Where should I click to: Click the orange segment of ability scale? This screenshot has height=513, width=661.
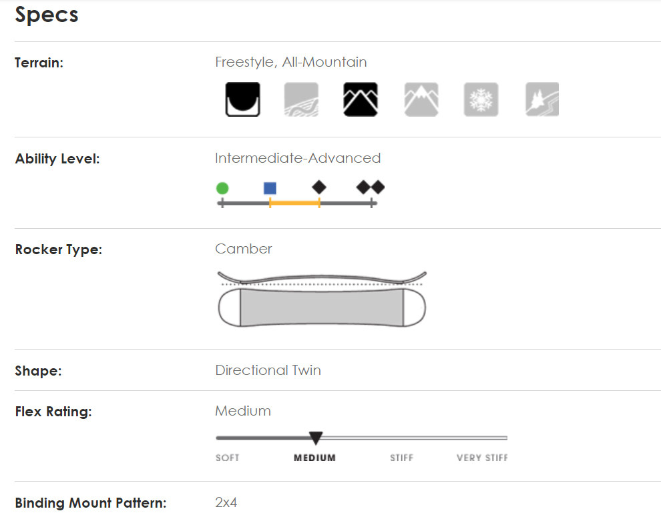(294, 202)
